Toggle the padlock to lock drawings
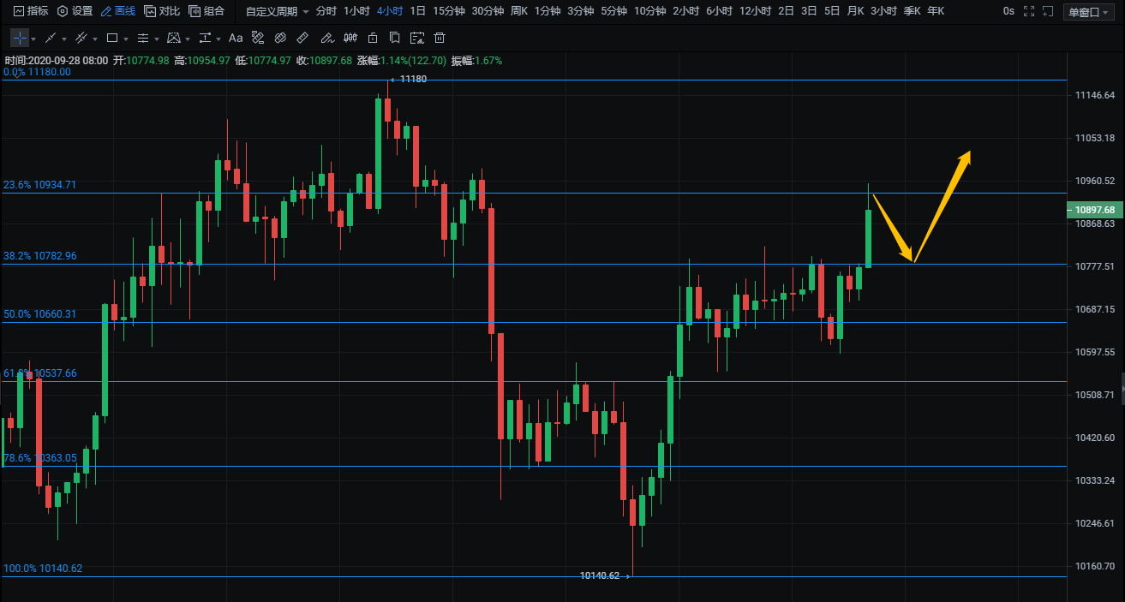Screen dimensions: 1125x602 (x=372, y=39)
